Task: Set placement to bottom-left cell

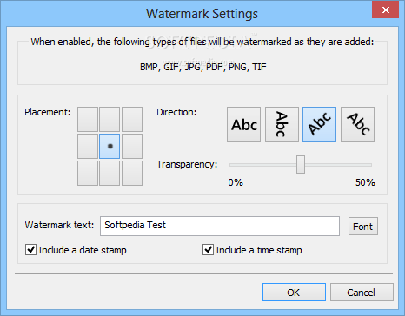Action: [x=88, y=173]
